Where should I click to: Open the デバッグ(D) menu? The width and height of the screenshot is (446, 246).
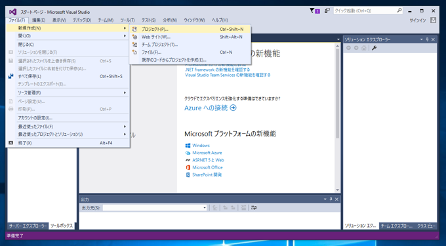(x=82, y=20)
